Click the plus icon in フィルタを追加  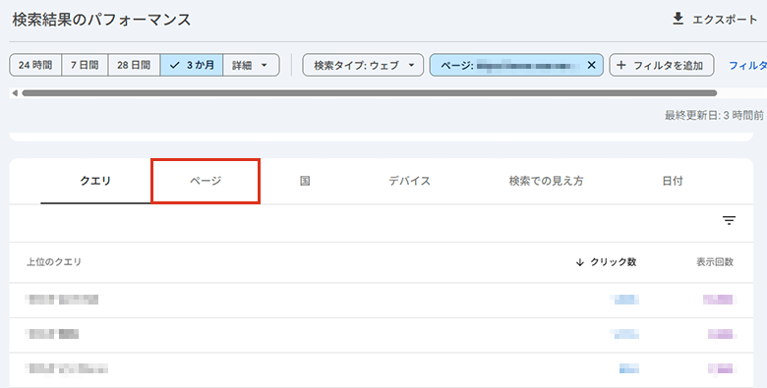(x=621, y=65)
